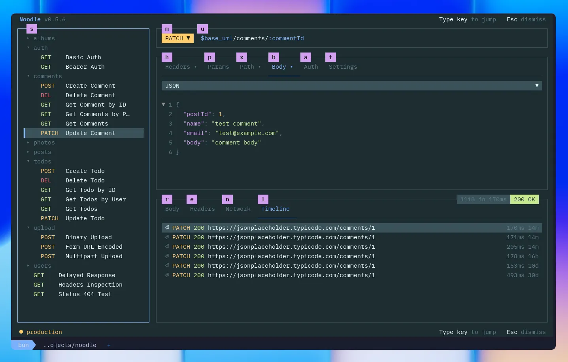Viewport: 568px width, 362px height.
Task: Select the 493ms timeline entry
Action: pyautogui.click(x=352, y=275)
